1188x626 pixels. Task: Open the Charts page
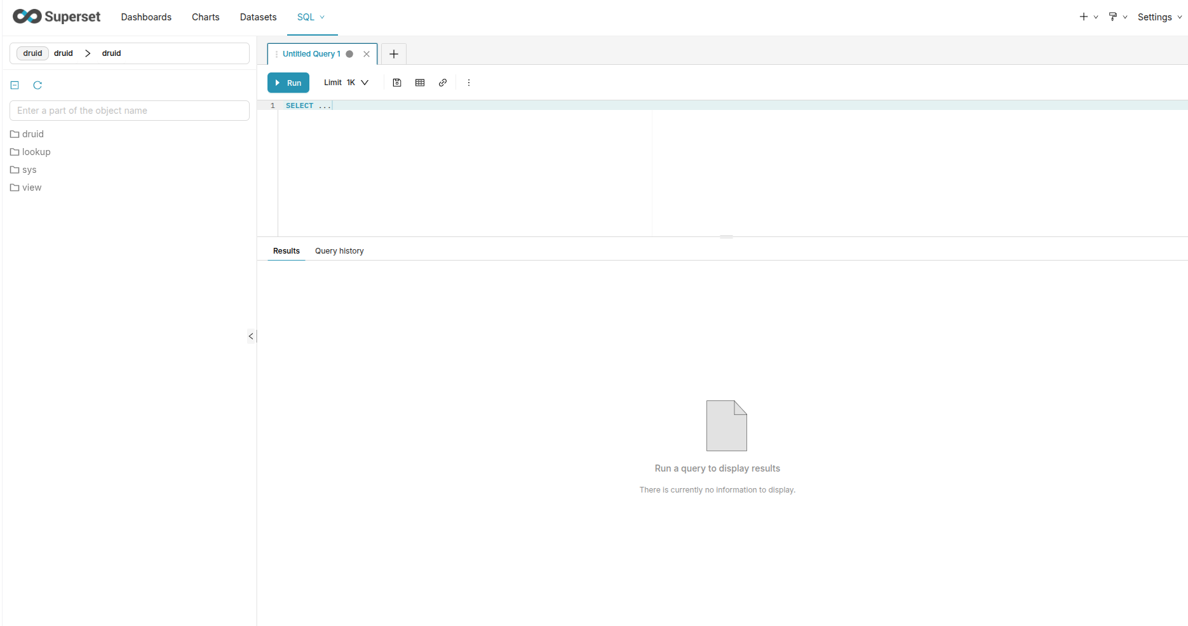coord(205,17)
